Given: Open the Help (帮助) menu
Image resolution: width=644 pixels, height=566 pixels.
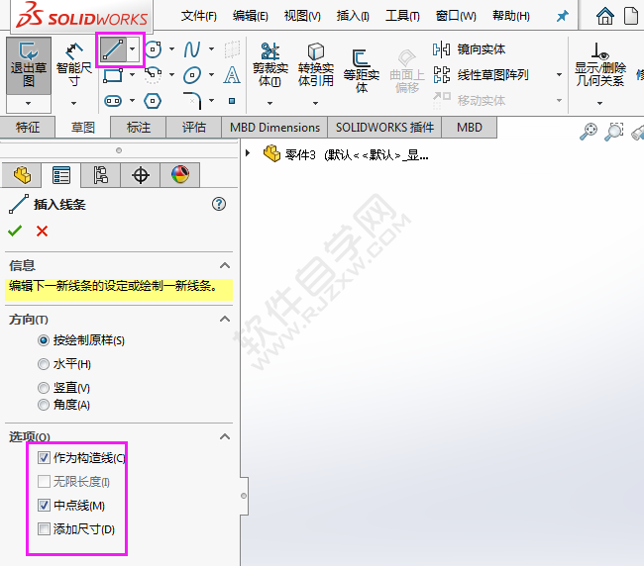Looking at the screenshot, I should coord(511,16).
